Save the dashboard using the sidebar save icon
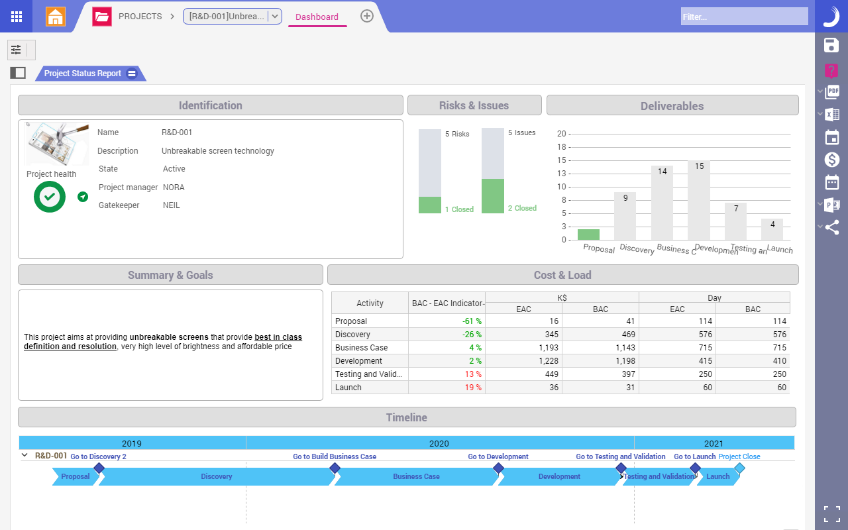 tap(831, 45)
